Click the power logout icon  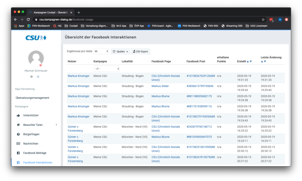coord(38,76)
